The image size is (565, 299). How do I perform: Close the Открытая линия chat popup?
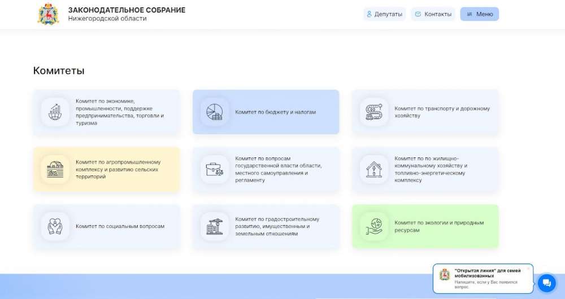point(528,269)
